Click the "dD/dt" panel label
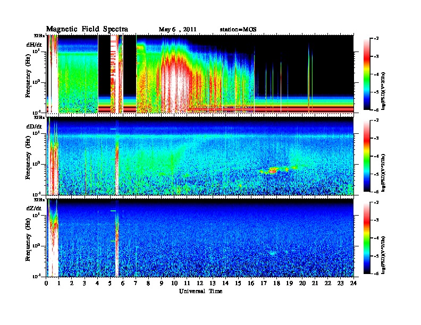421x325 pixels. 34,126
